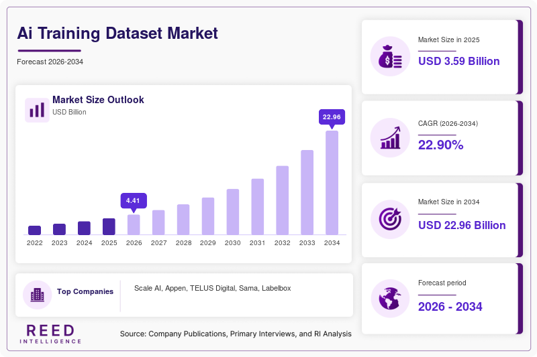Click the '22.90%' CAGR value
The image size is (537, 357).
[x=441, y=145]
